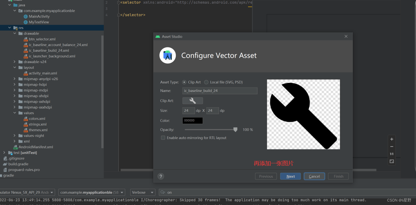The width and height of the screenshot is (416, 205).
Task: Click the wrench preview image
Action: (303, 114)
